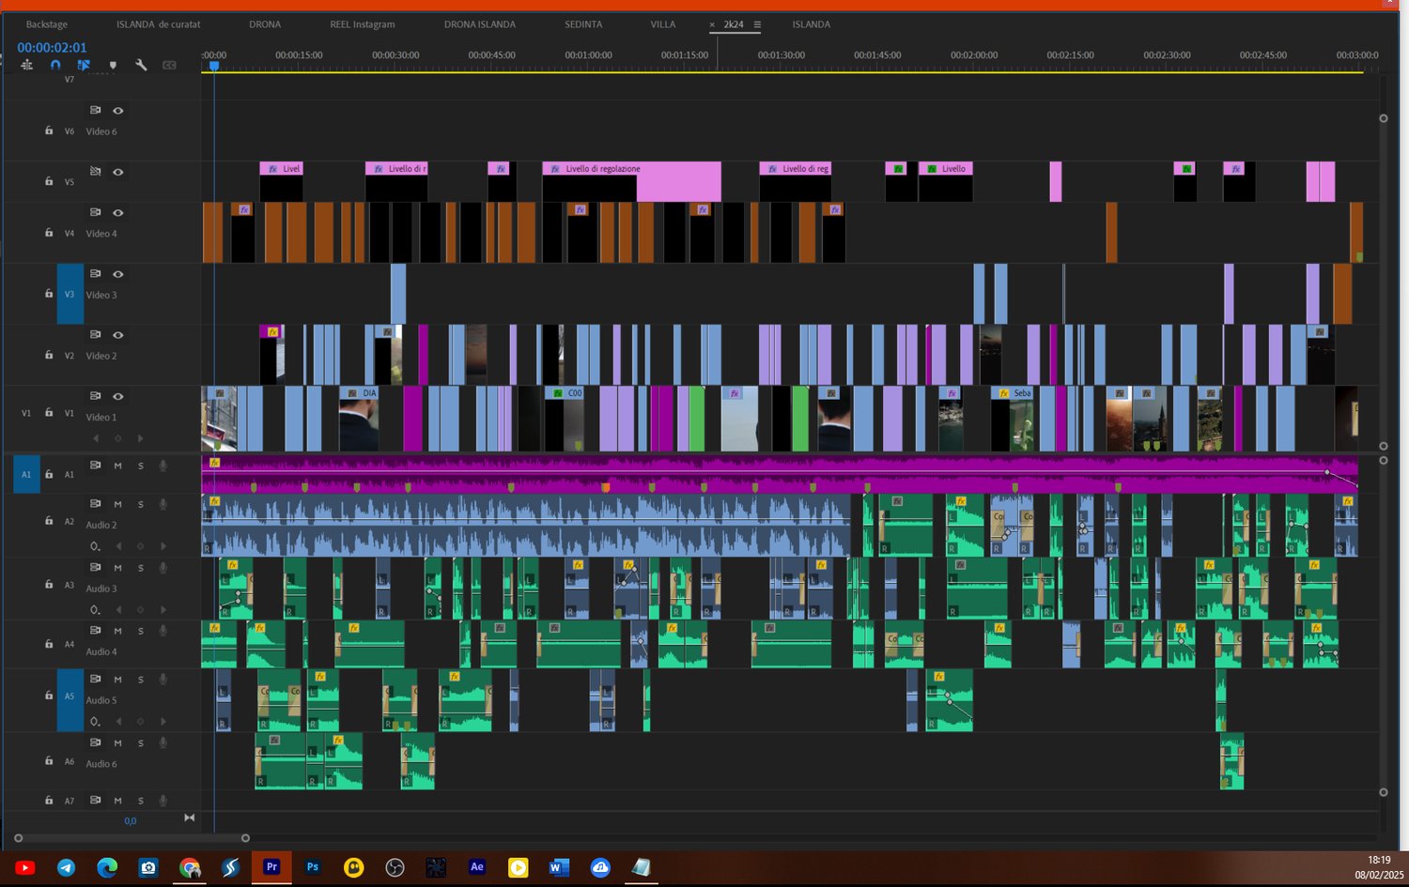Viewport: 1409px width, 887px height.
Task: Open OBS Studio from the taskbar
Action: point(395,867)
